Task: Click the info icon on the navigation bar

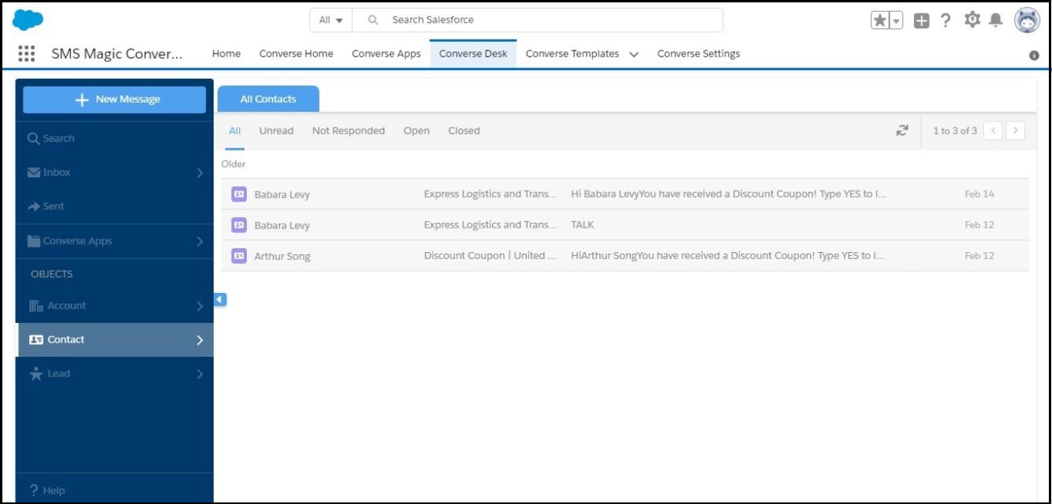Action: pos(1034,55)
